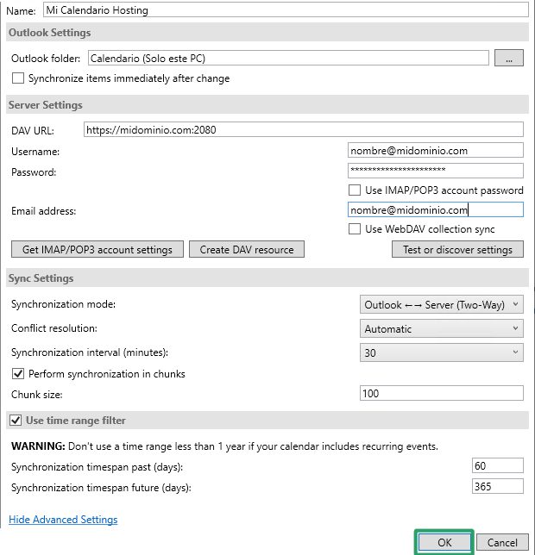Disable Use time range filter checkbox

[16, 420]
